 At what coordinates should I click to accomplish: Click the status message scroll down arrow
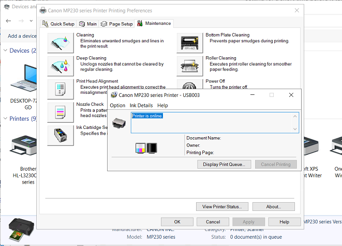(295, 129)
